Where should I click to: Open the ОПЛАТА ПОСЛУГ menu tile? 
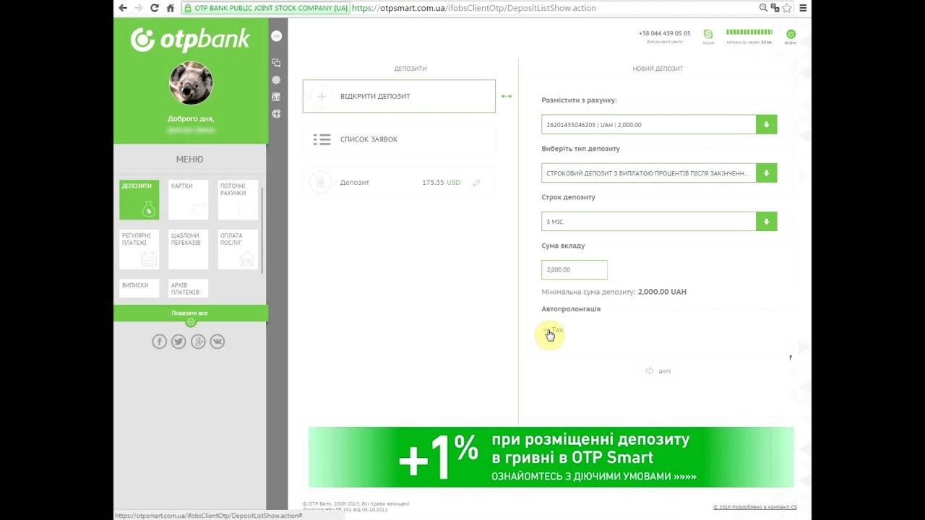(x=238, y=249)
